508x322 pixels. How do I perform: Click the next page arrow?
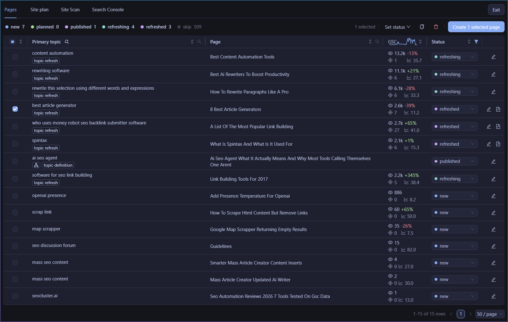471,314
